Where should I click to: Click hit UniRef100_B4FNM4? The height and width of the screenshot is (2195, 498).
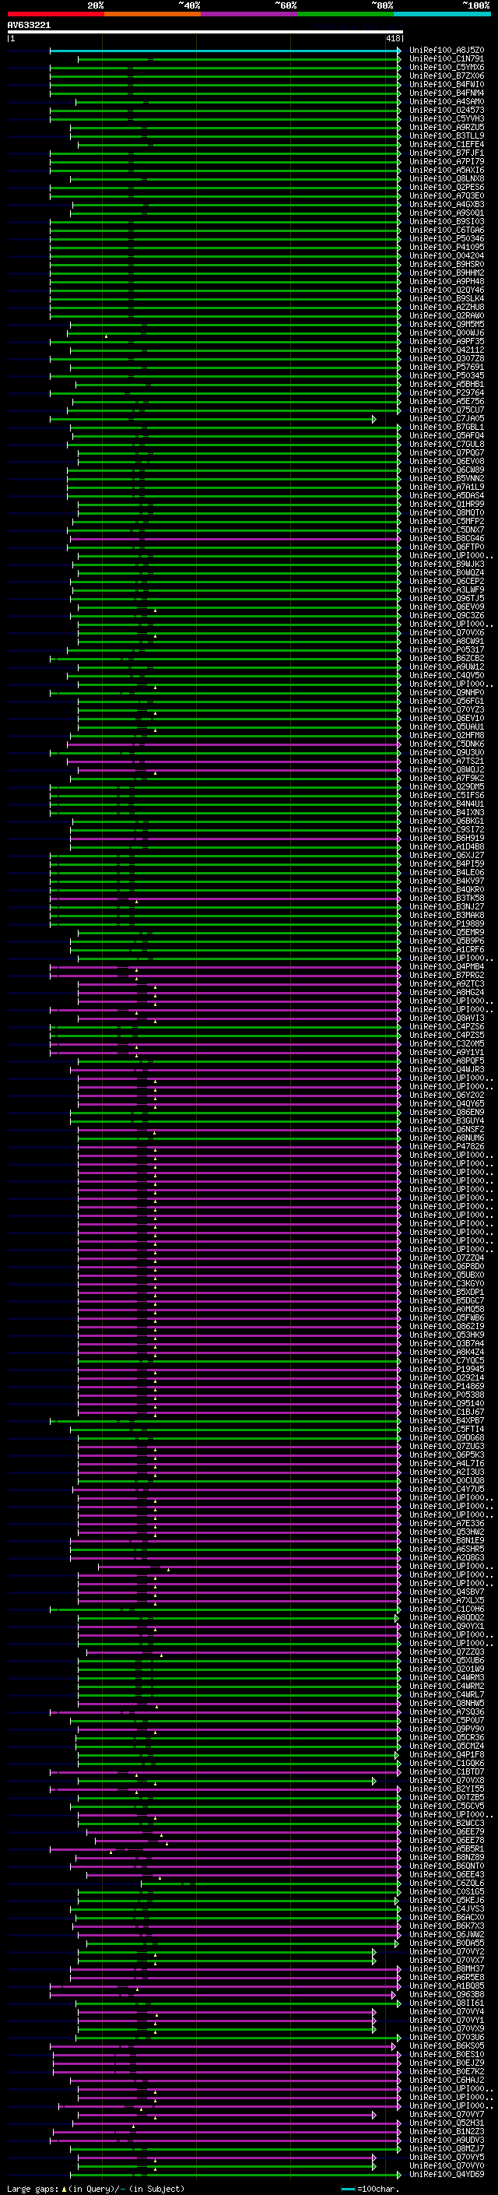447,93
